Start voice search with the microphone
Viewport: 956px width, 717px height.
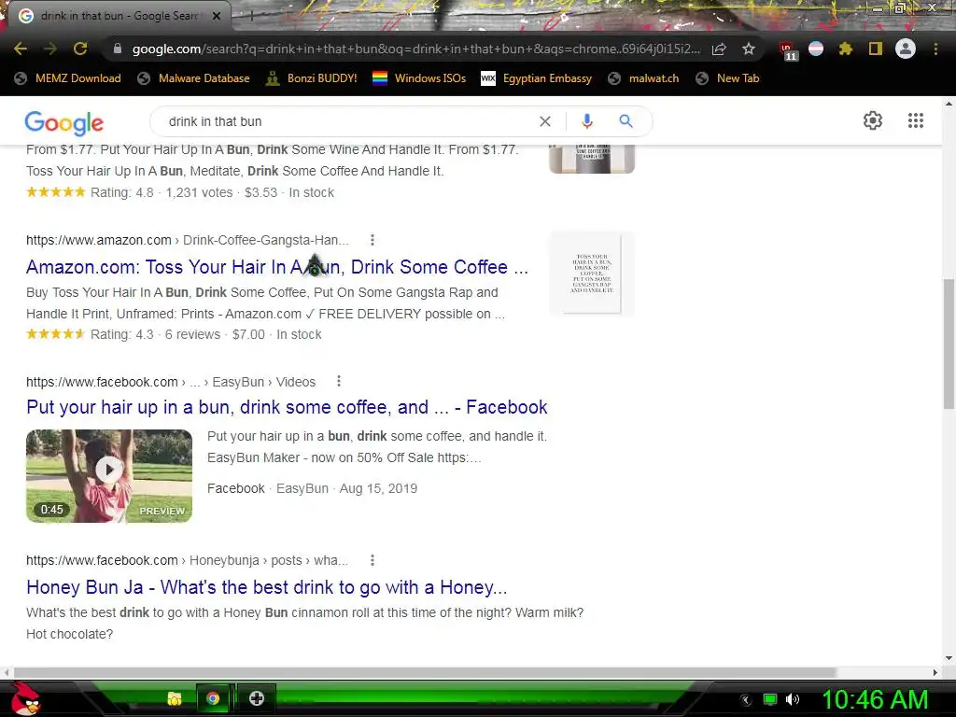[x=586, y=121]
